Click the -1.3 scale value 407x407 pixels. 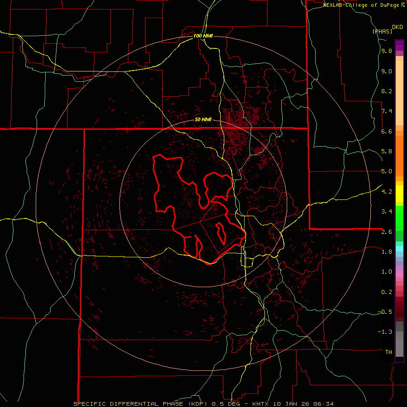tap(385, 332)
